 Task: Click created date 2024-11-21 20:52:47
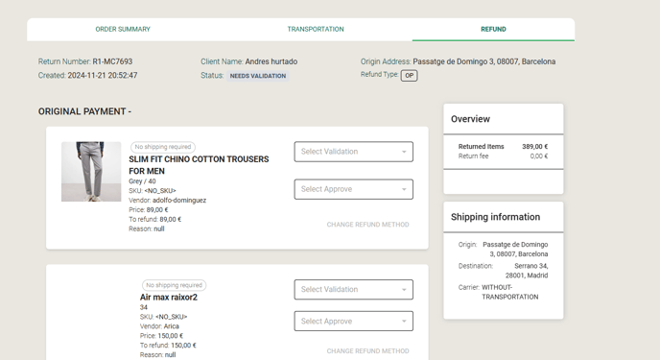103,76
